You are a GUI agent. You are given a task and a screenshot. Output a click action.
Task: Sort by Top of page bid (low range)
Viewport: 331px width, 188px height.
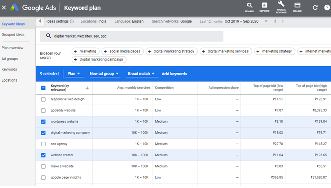point(268,88)
